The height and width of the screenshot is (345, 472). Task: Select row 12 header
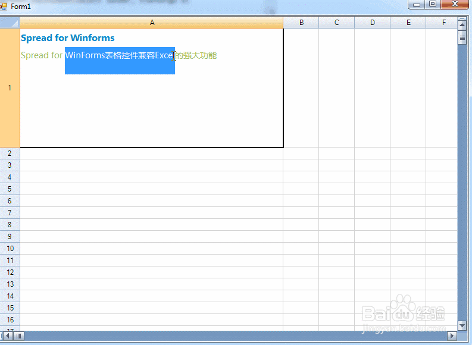coord(10,272)
